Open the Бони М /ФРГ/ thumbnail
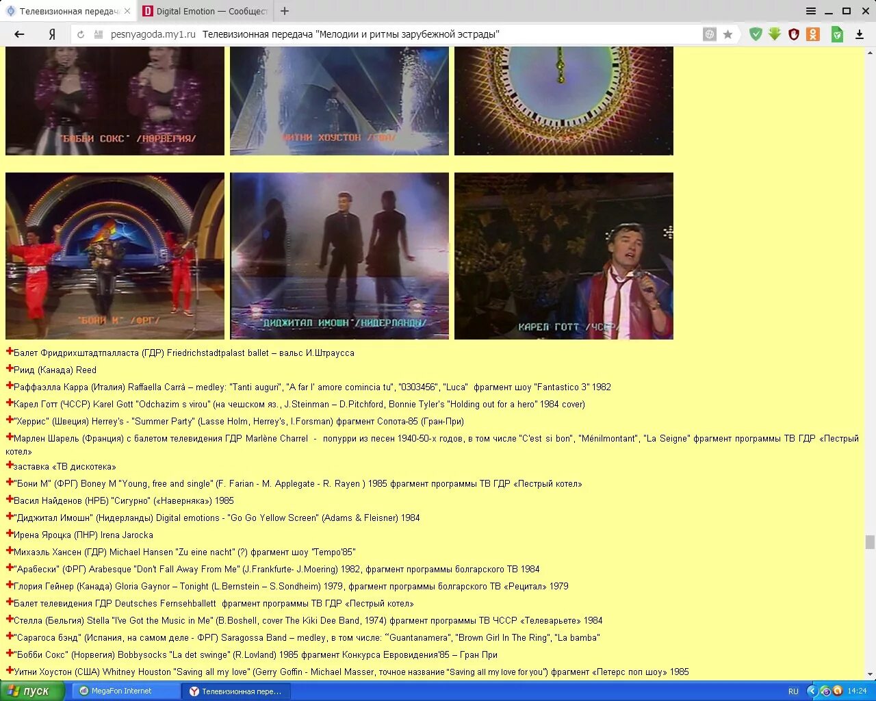Image resolution: width=876 pixels, height=701 pixels. click(x=115, y=256)
